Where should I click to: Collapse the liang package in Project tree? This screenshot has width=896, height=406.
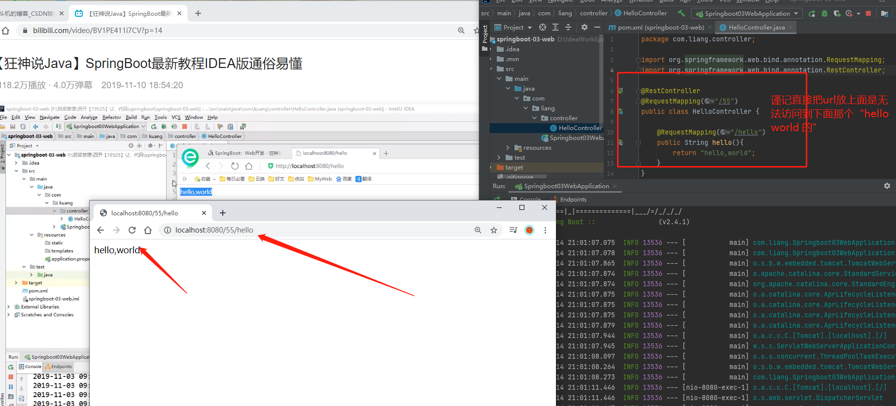click(x=526, y=108)
